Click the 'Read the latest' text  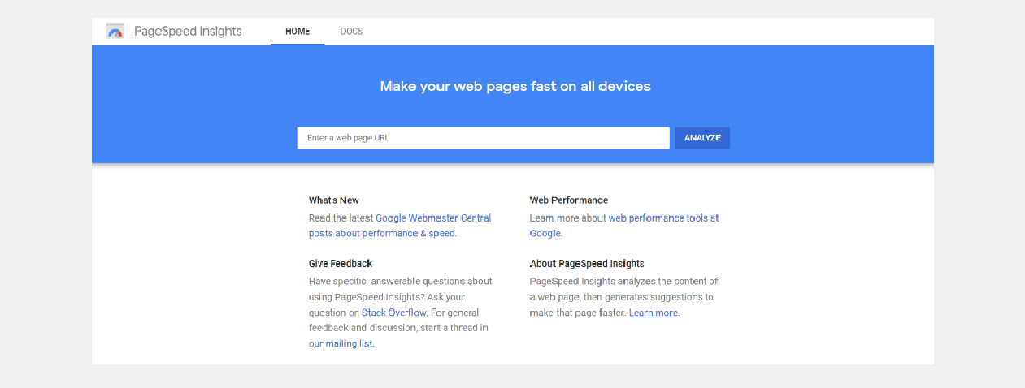(341, 218)
